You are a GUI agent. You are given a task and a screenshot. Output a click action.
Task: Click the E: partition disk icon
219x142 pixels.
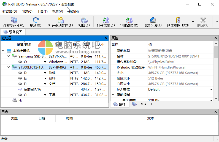click(20, 78)
